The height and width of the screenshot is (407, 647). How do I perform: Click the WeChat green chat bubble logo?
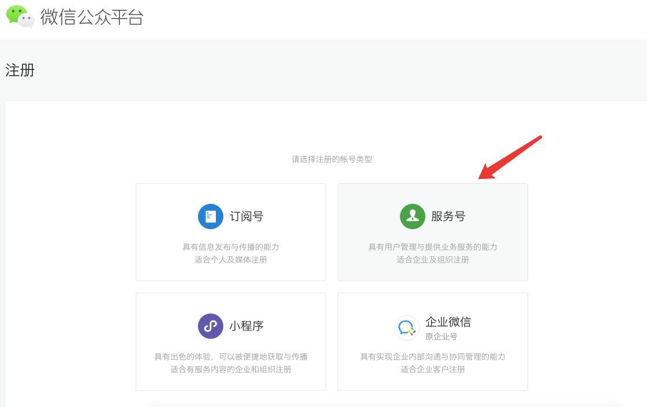pos(20,16)
